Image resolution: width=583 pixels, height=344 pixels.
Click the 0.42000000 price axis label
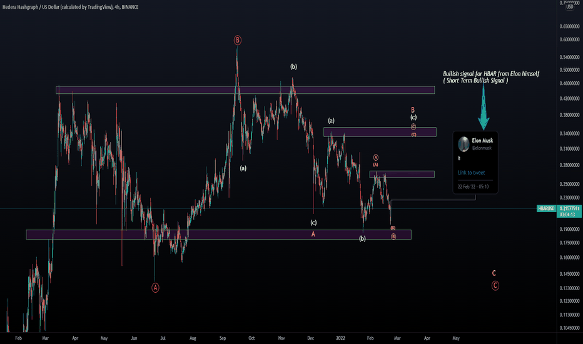coord(569,99)
